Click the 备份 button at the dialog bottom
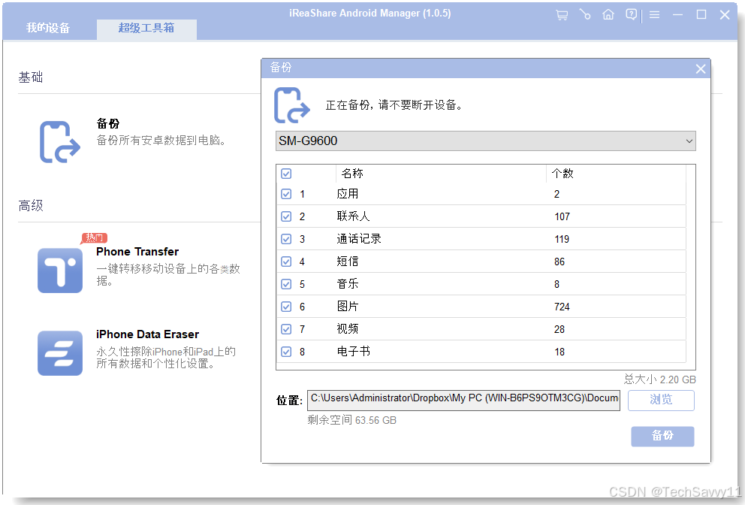 click(662, 436)
